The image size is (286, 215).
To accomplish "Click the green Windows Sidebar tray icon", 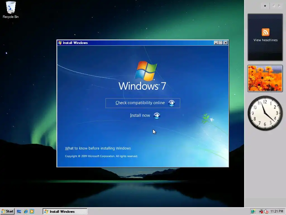I will tap(253, 212).
